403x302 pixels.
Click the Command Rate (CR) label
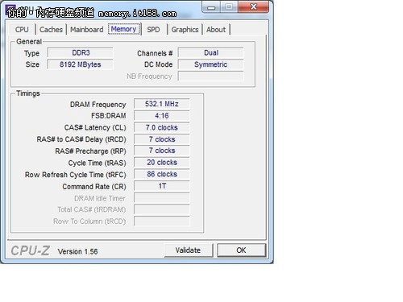tap(94, 187)
